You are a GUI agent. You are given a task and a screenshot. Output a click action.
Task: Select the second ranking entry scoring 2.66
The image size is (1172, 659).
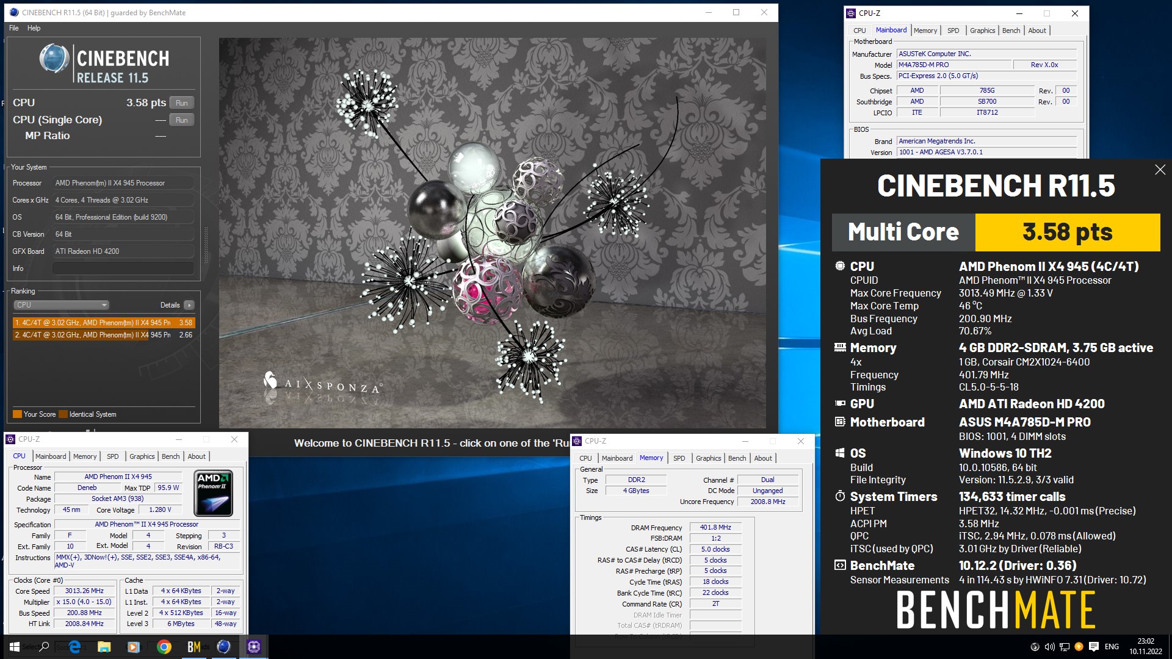tap(104, 335)
